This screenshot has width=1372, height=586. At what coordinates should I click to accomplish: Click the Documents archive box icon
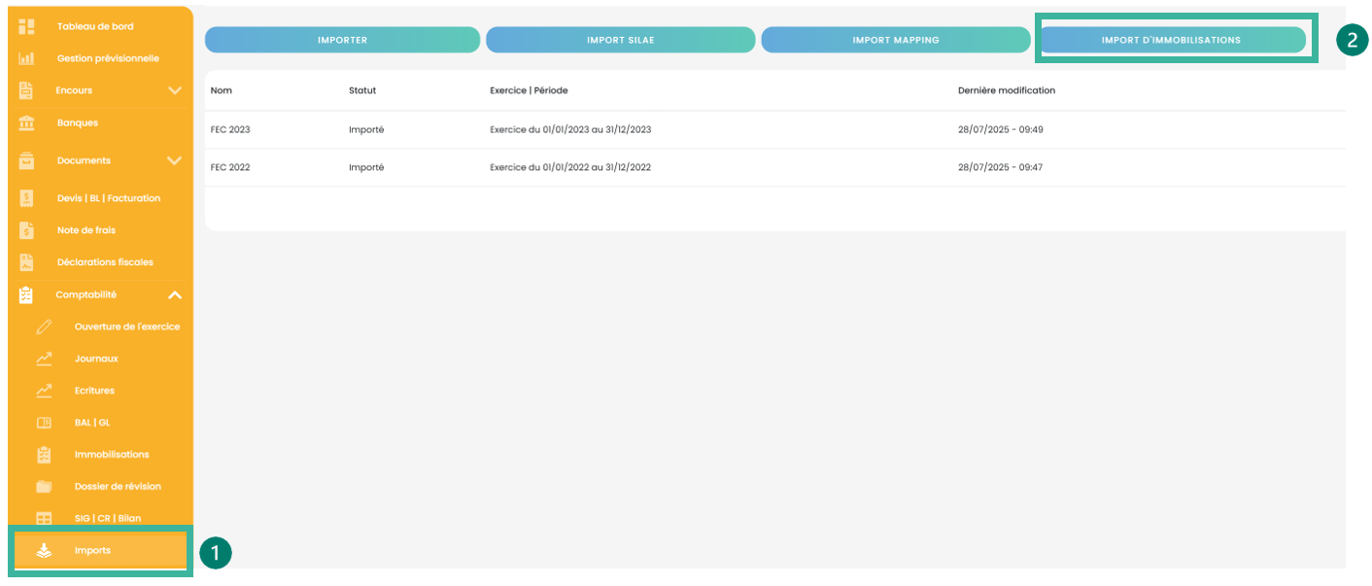(26, 160)
